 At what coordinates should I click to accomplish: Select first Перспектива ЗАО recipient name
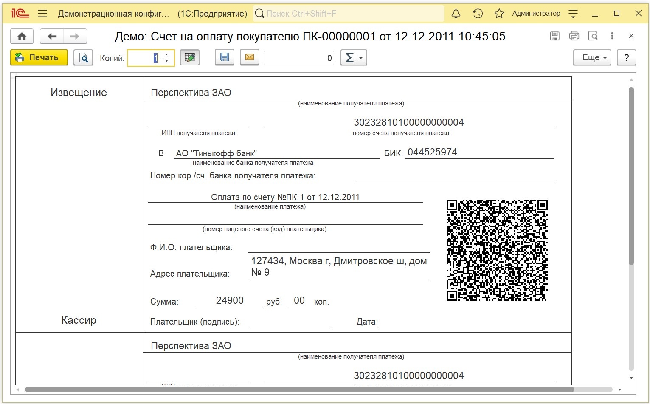click(x=191, y=93)
